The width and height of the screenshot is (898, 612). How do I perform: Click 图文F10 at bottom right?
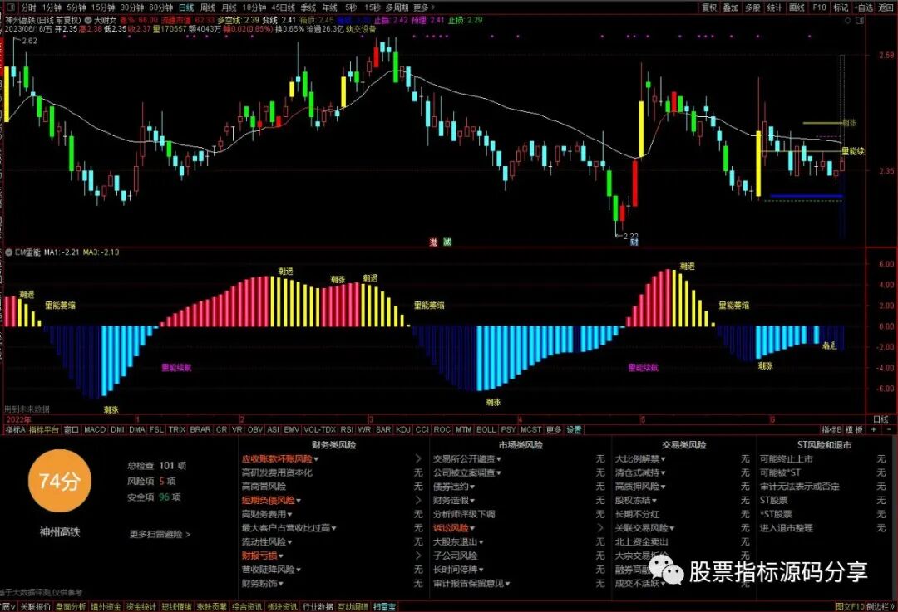[850, 607]
